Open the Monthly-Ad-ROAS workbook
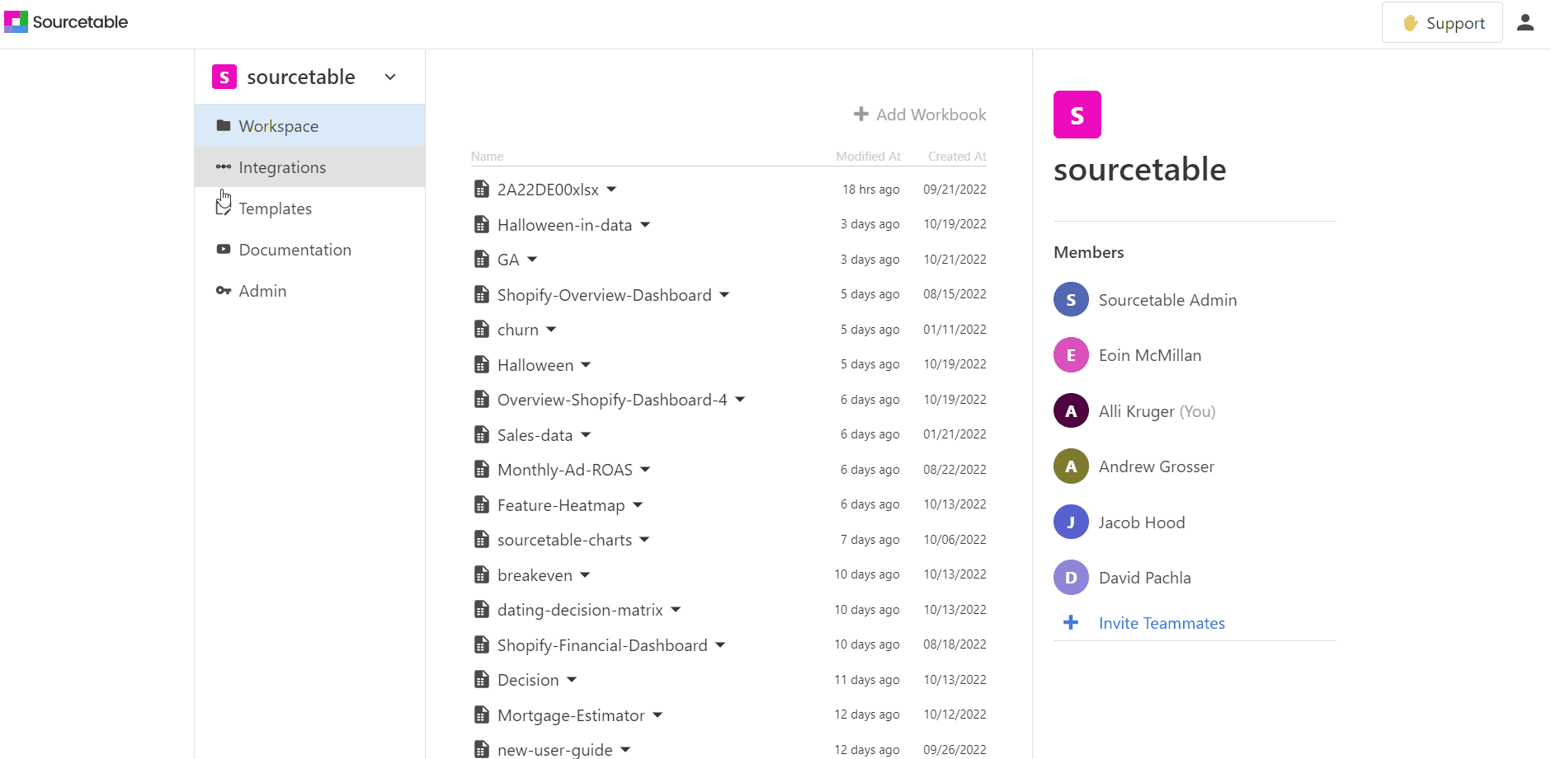 565,470
